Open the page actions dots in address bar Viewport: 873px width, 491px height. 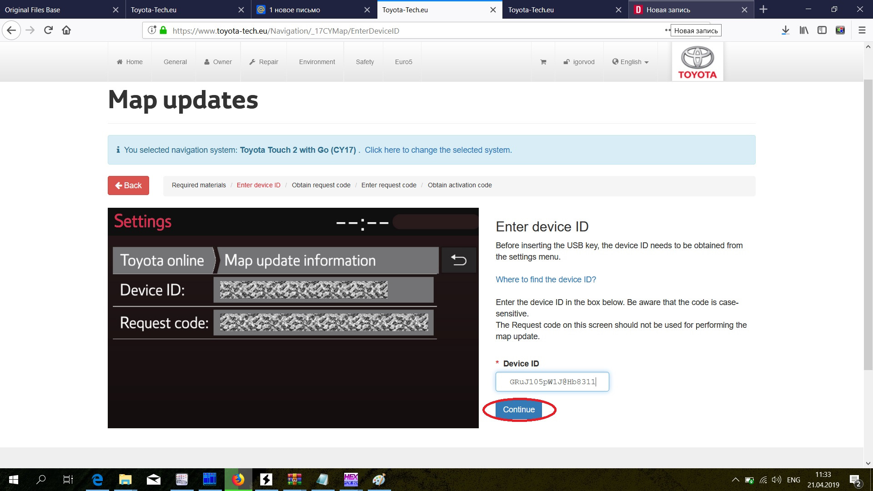[x=667, y=30]
